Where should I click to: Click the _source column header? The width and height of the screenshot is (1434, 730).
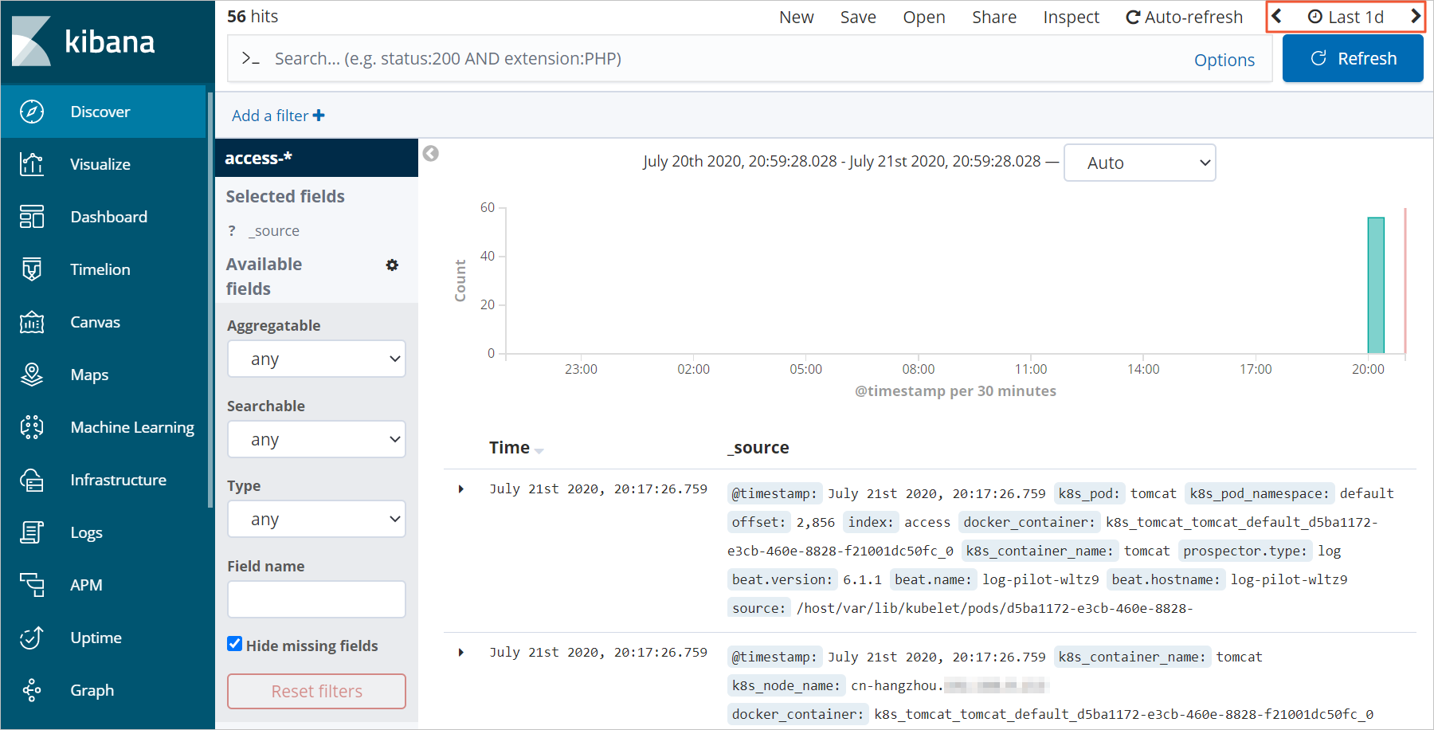pos(758,448)
